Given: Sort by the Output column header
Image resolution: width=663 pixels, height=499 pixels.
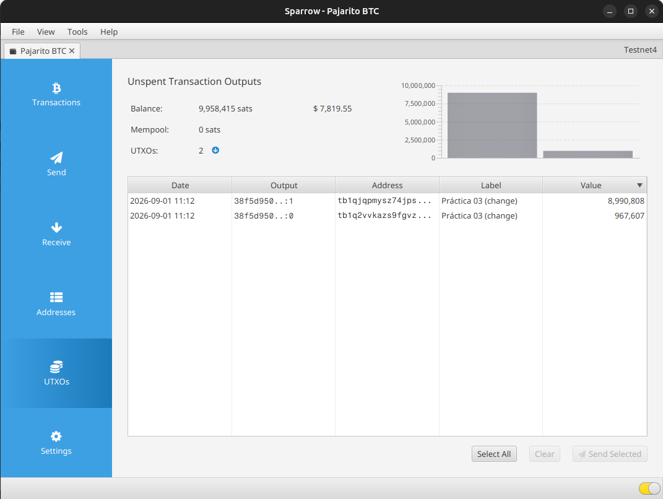Looking at the screenshot, I should [x=284, y=185].
